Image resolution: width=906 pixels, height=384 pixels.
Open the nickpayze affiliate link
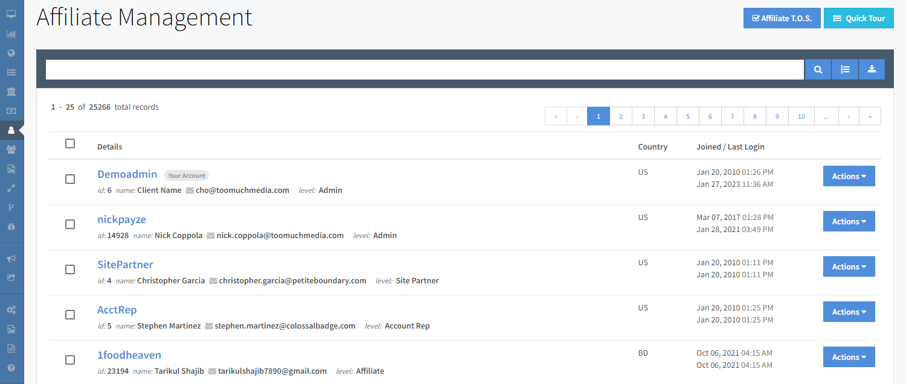(121, 219)
